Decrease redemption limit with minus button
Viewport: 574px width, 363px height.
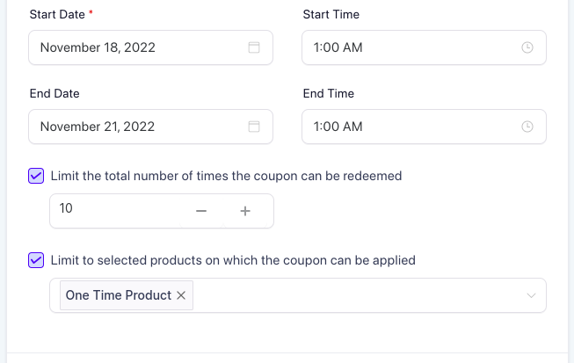tap(201, 211)
